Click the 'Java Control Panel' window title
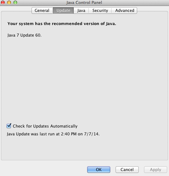169x176 pixels. pos(84,3)
